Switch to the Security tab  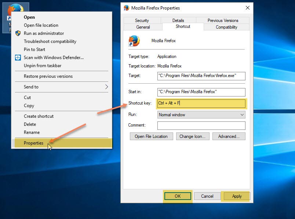pos(142,20)
